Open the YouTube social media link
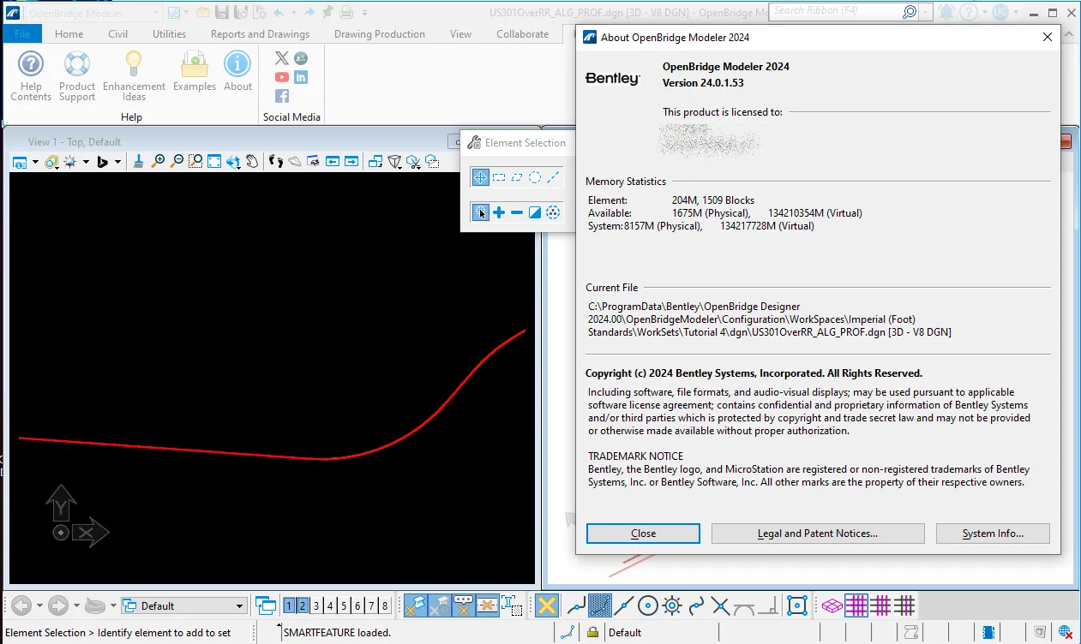 282,77
